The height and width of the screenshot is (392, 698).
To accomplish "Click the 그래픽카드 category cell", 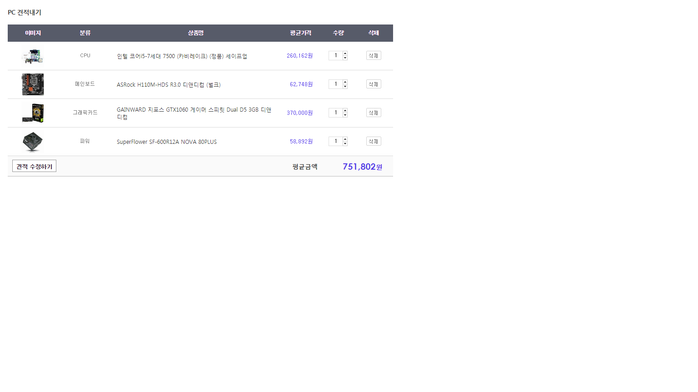I will pyautogui.click(x=85, y=113).
